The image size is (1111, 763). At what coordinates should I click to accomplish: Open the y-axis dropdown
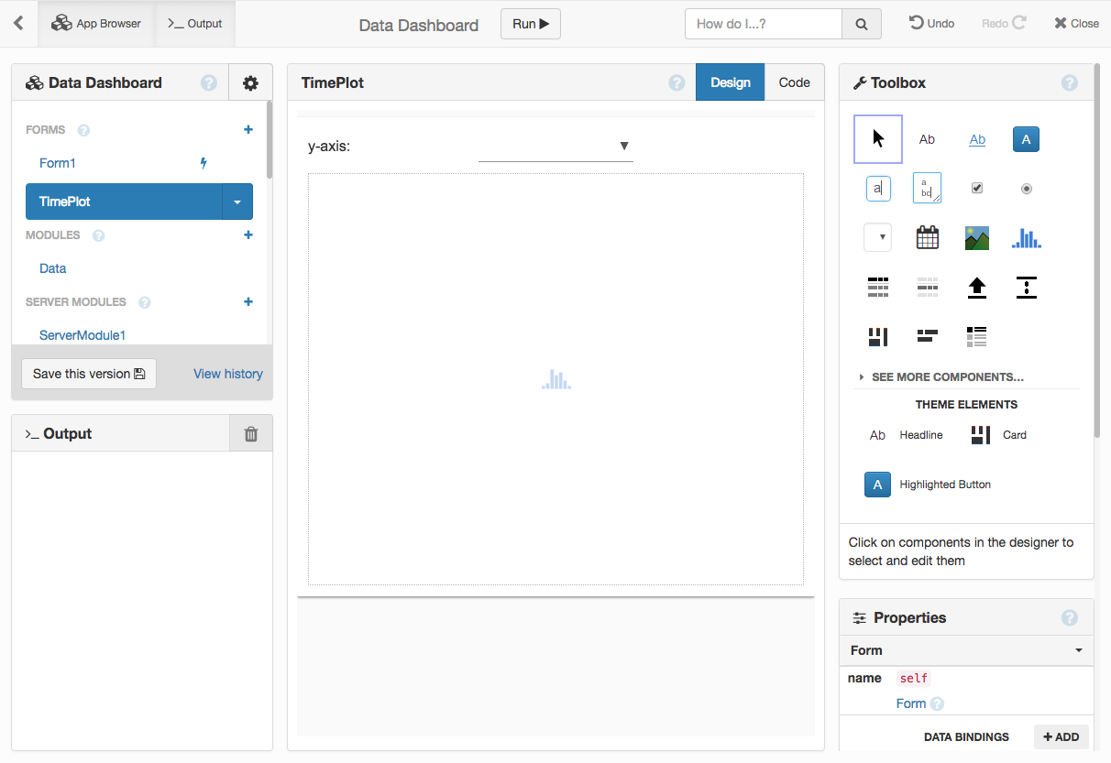click(x=555, y=147)
